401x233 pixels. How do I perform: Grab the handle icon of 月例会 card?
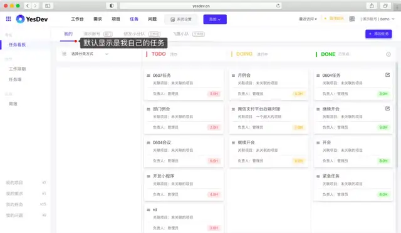click(x=233, y=76)
